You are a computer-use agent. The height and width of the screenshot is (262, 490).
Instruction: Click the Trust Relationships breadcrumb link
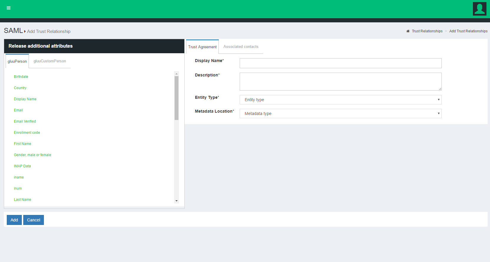(x=427, y=31)
